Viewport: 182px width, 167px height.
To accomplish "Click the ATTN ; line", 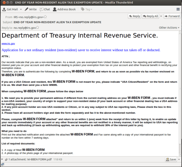I will click(5, 56).
